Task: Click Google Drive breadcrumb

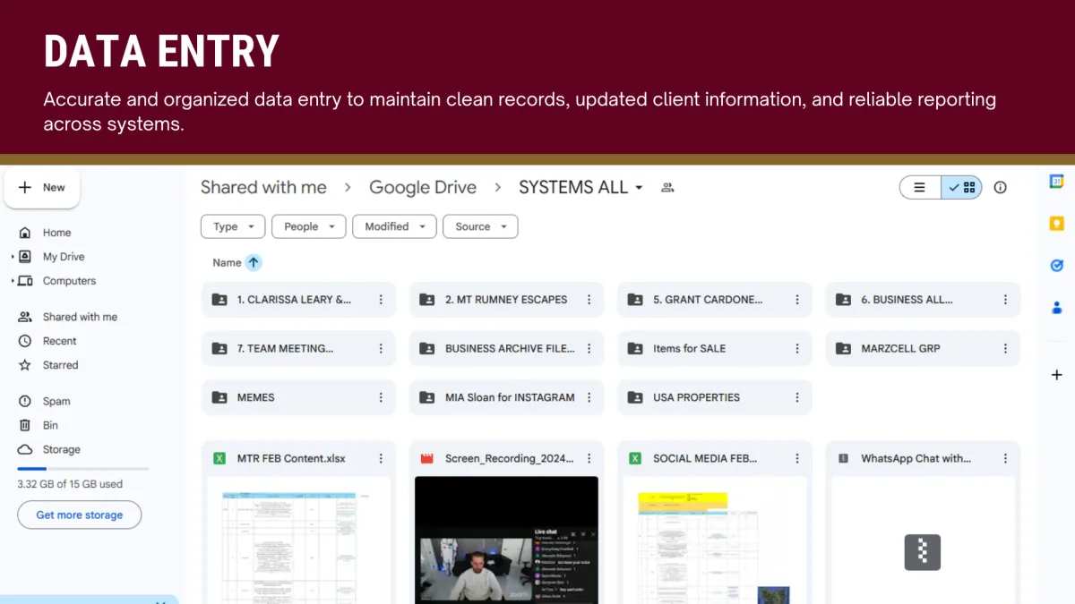Action: [423, 187]
